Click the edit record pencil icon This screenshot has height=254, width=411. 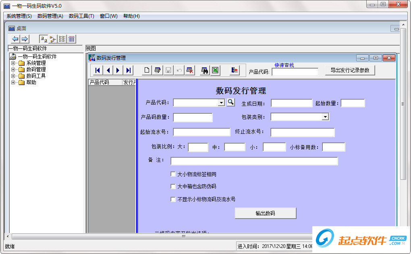tap(158, 70)
